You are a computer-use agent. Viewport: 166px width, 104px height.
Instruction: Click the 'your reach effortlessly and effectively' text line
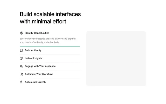tap(40, 42)
